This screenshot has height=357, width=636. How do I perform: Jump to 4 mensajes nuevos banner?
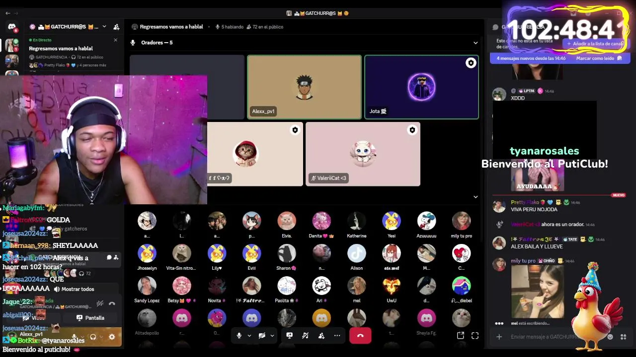pos(531,58)
